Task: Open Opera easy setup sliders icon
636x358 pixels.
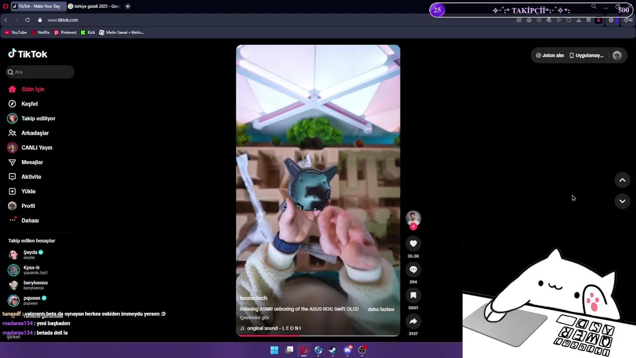Action: pyautogui.click(x=589, y=20)
